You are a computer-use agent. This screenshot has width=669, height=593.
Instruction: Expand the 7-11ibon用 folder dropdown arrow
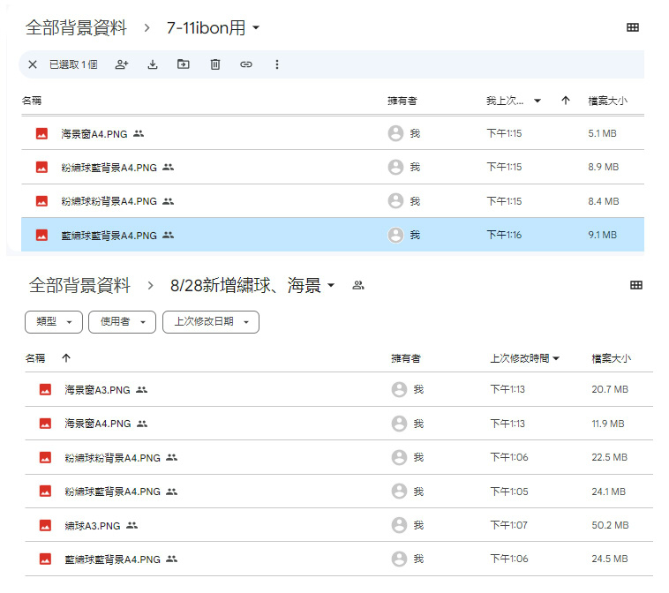click(256, 27)
